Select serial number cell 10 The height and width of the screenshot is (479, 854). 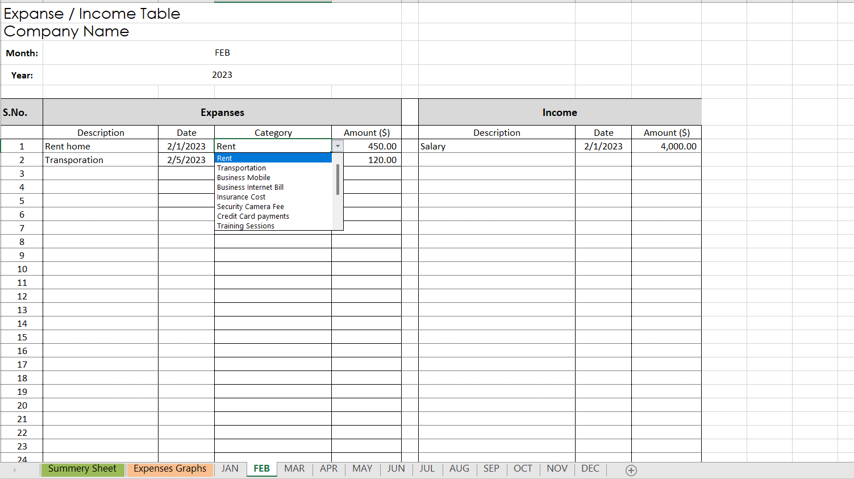22,269
